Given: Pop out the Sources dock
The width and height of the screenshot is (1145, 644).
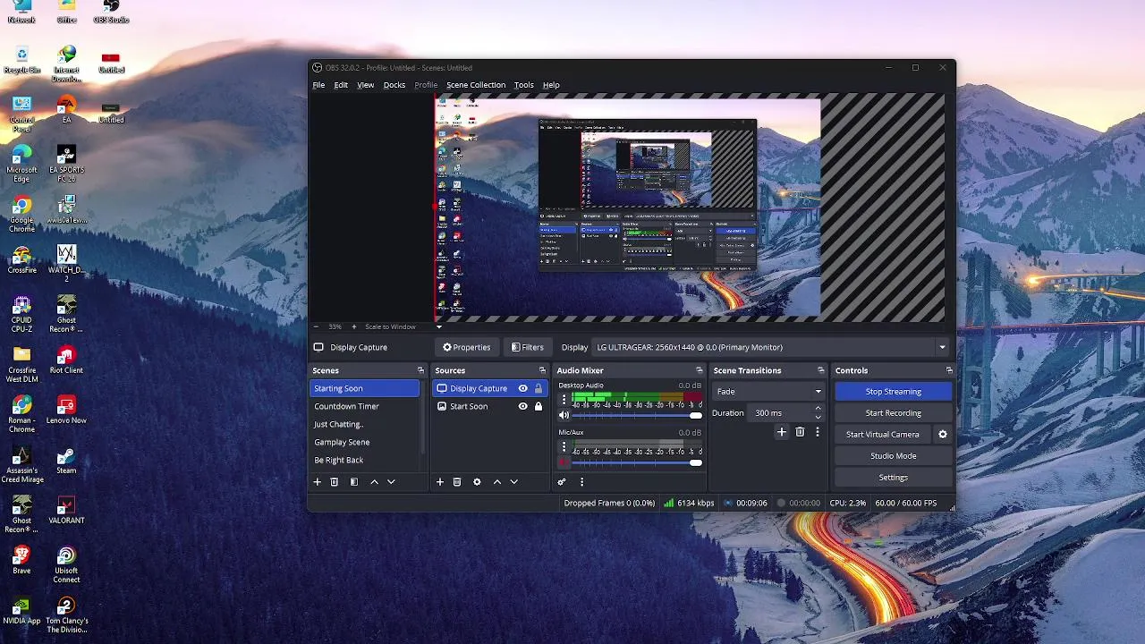Looking at the screenshot, I should pyautogui.click(x=542, y=370).
